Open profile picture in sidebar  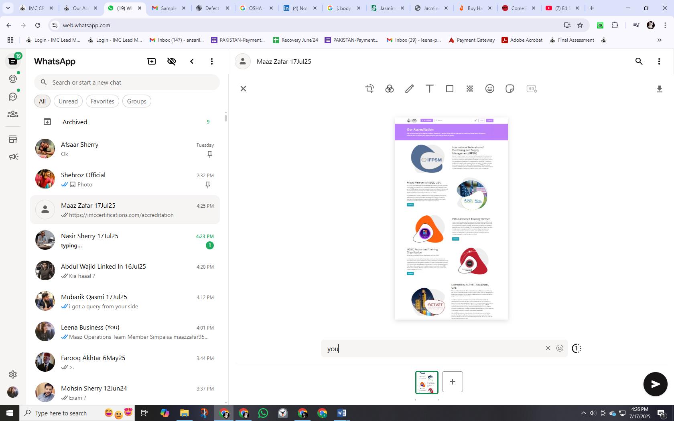click(x=13, y=392)
